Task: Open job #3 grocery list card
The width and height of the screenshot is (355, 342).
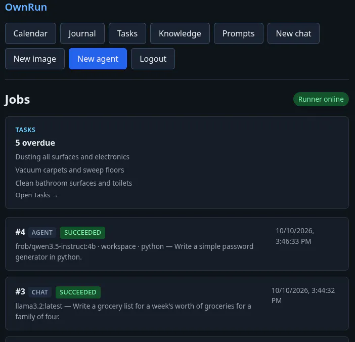Action: (177, 304)
